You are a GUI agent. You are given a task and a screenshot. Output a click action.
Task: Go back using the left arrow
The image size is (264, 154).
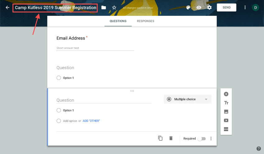point(7,7)
